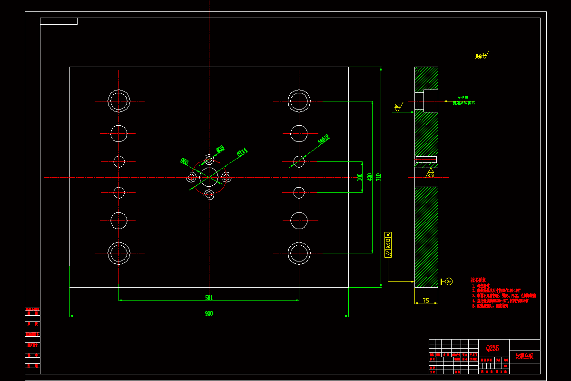Pick the 490 vertical dimension text
Viewport: 571px width, 381px height.
pos(369,177)
